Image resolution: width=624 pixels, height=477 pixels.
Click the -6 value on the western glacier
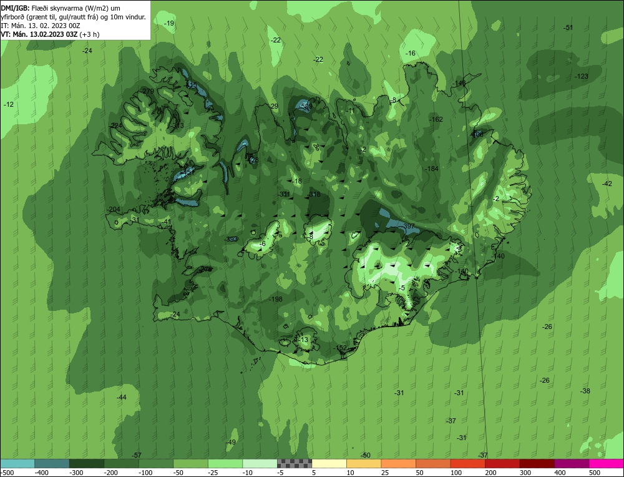tap(262, 243)
